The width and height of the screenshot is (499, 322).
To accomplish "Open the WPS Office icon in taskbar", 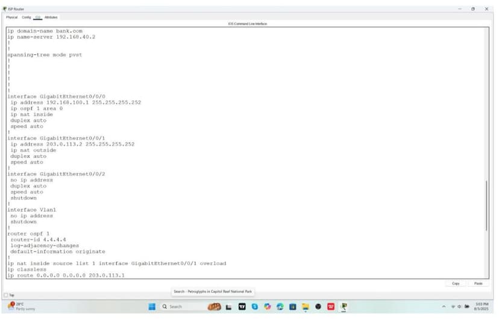I will (x=331, y=306).
